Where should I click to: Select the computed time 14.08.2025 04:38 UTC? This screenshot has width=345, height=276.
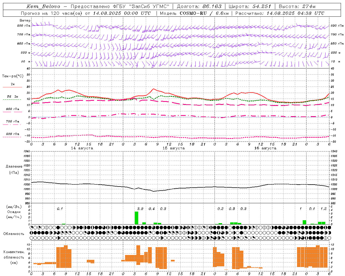coord(295,13)
